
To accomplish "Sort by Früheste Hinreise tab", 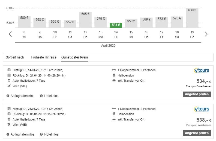I will click(x=44, y=57).
